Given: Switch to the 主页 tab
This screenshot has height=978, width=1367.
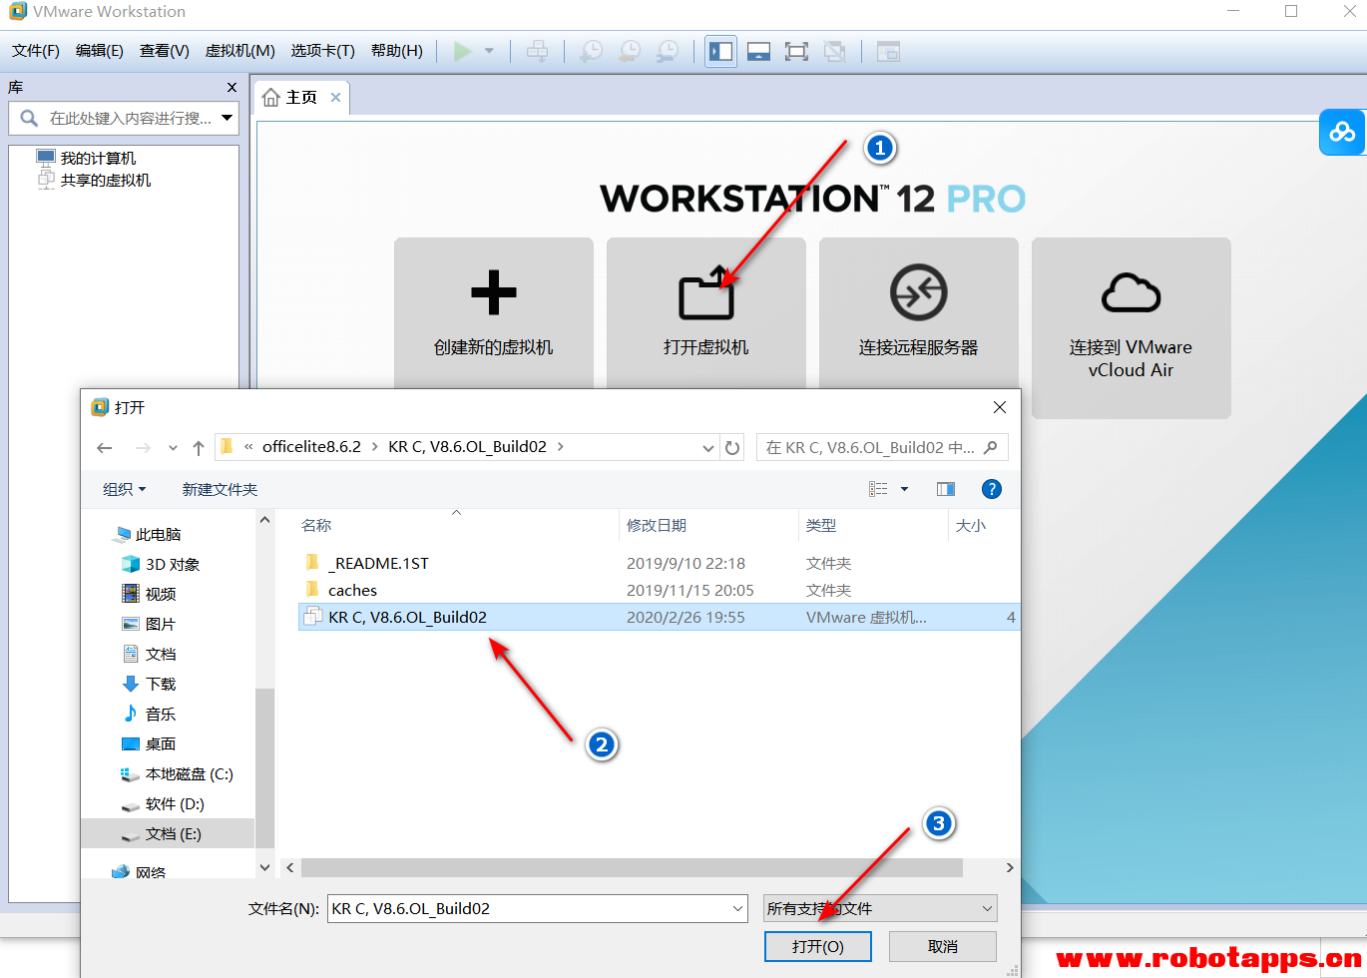Looking at the screenshot, I should click(x=301, y=97).
